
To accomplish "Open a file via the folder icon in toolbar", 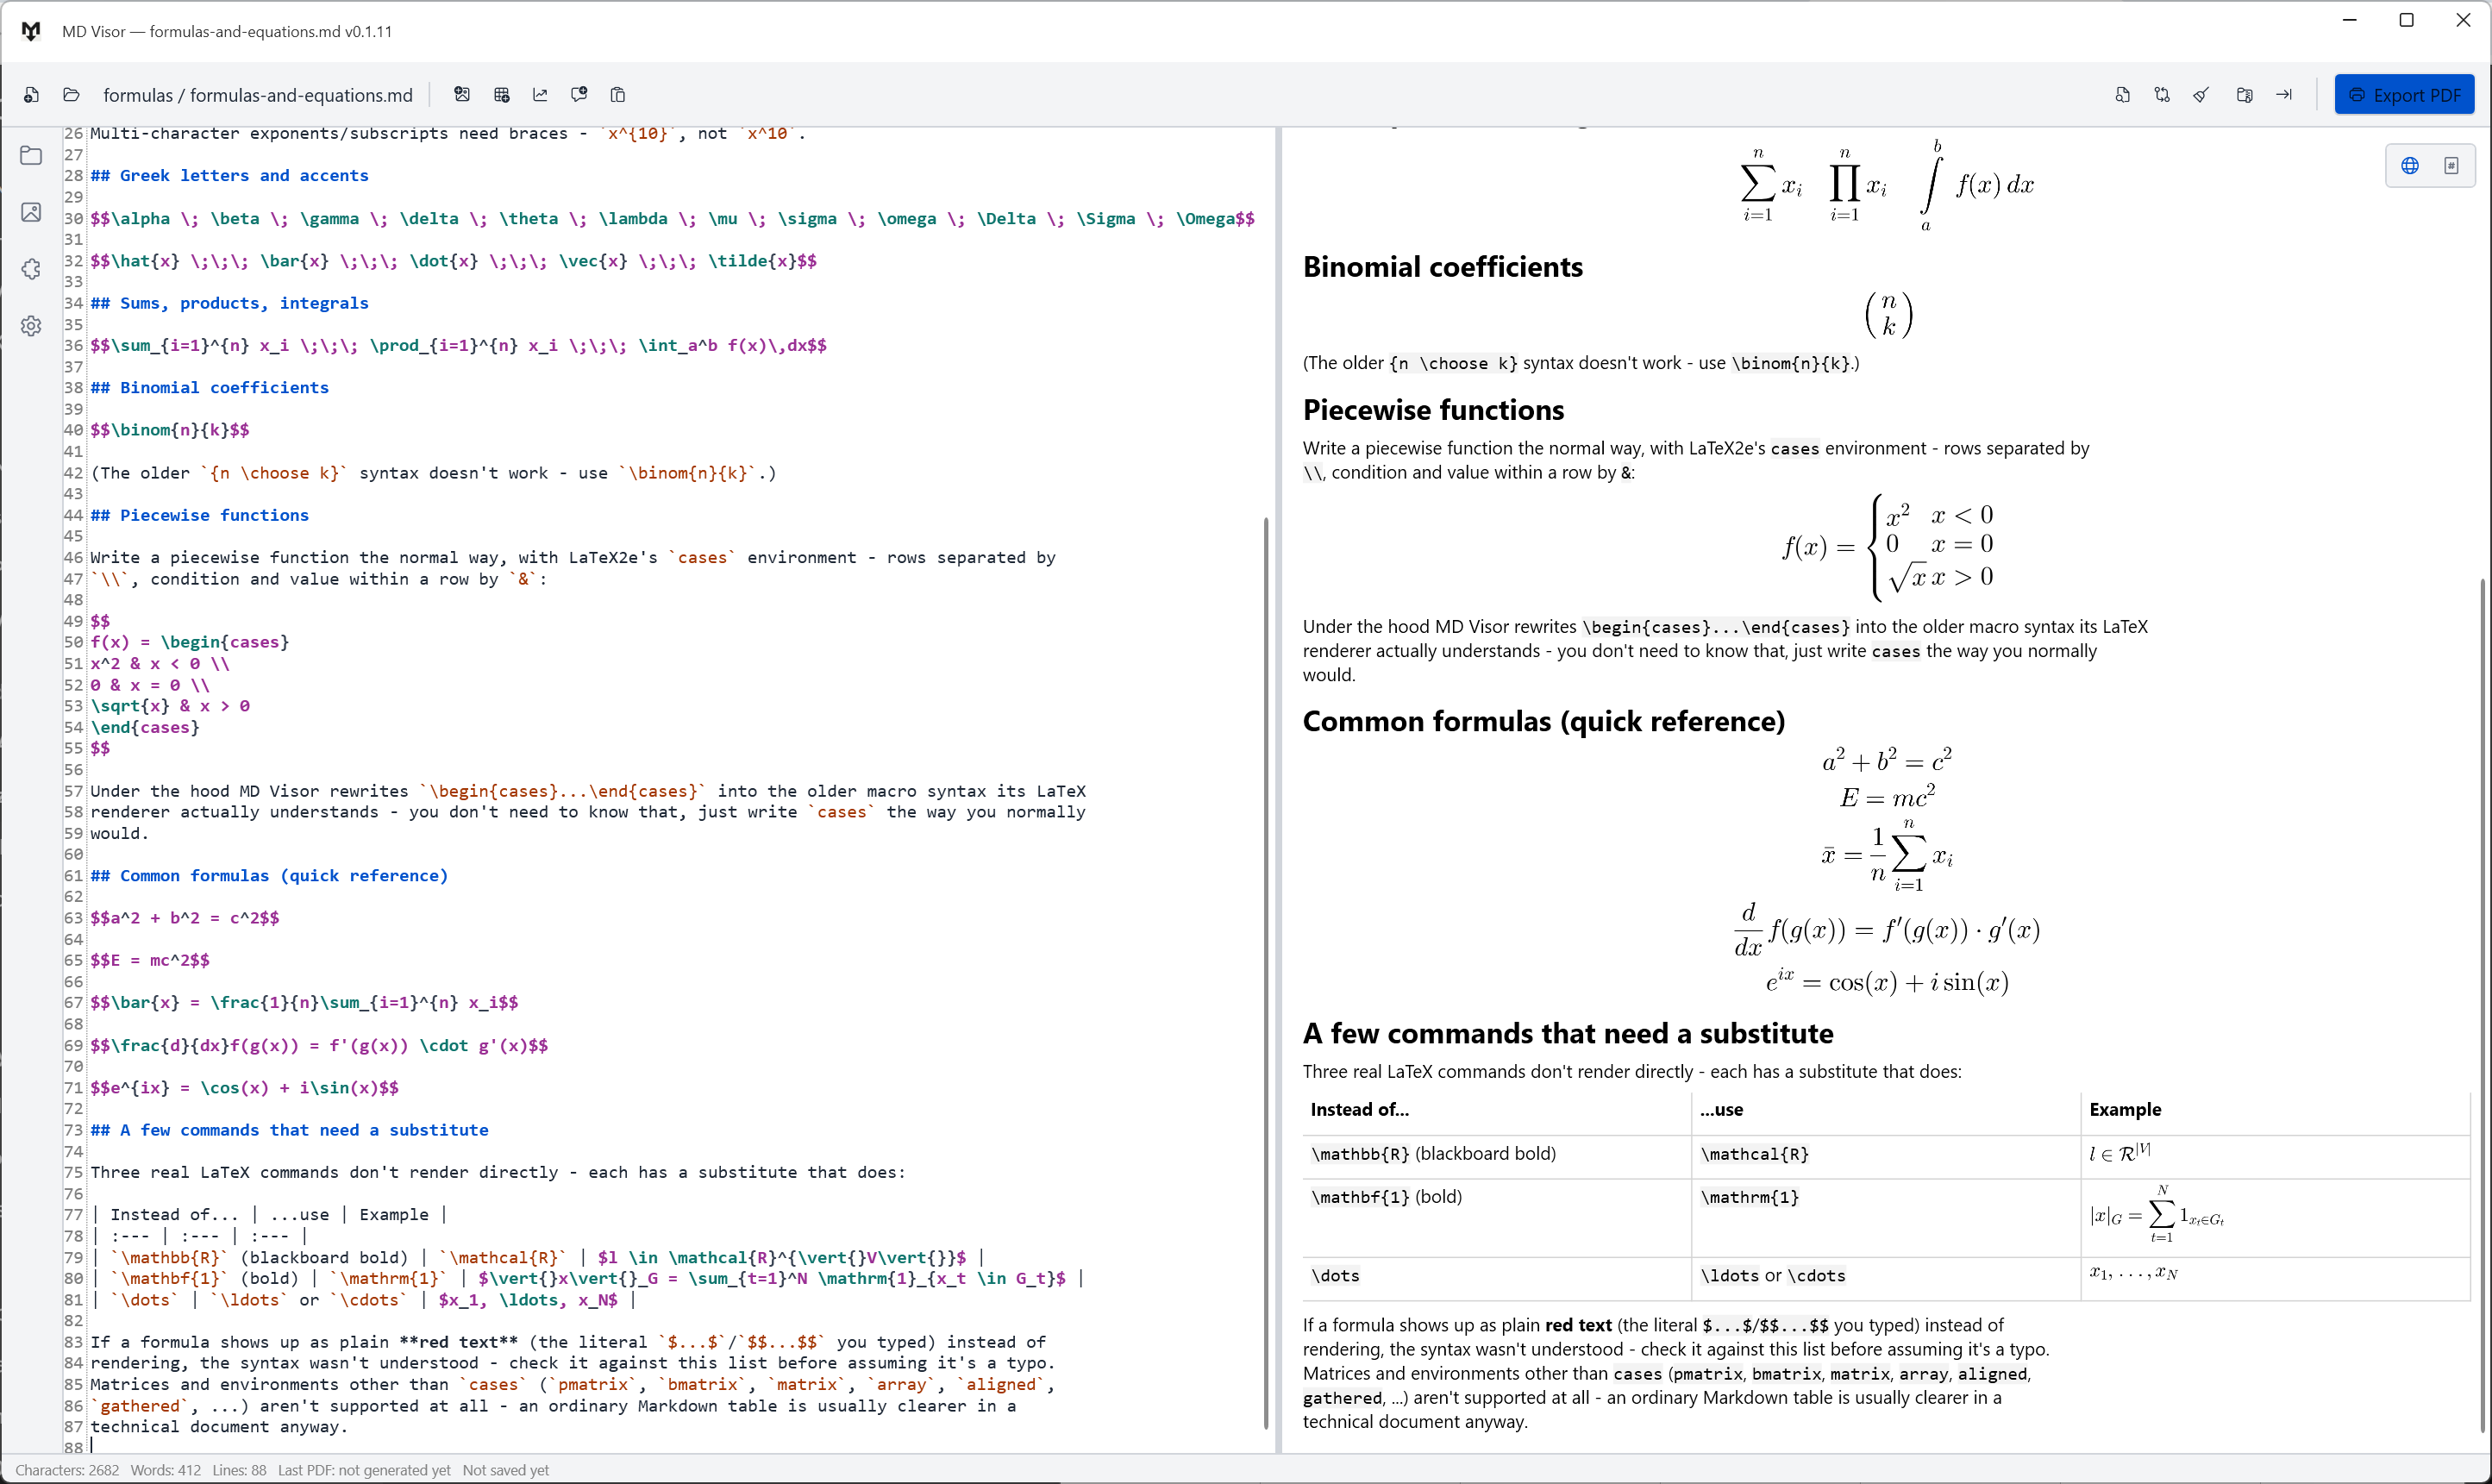I will [71, 95].
